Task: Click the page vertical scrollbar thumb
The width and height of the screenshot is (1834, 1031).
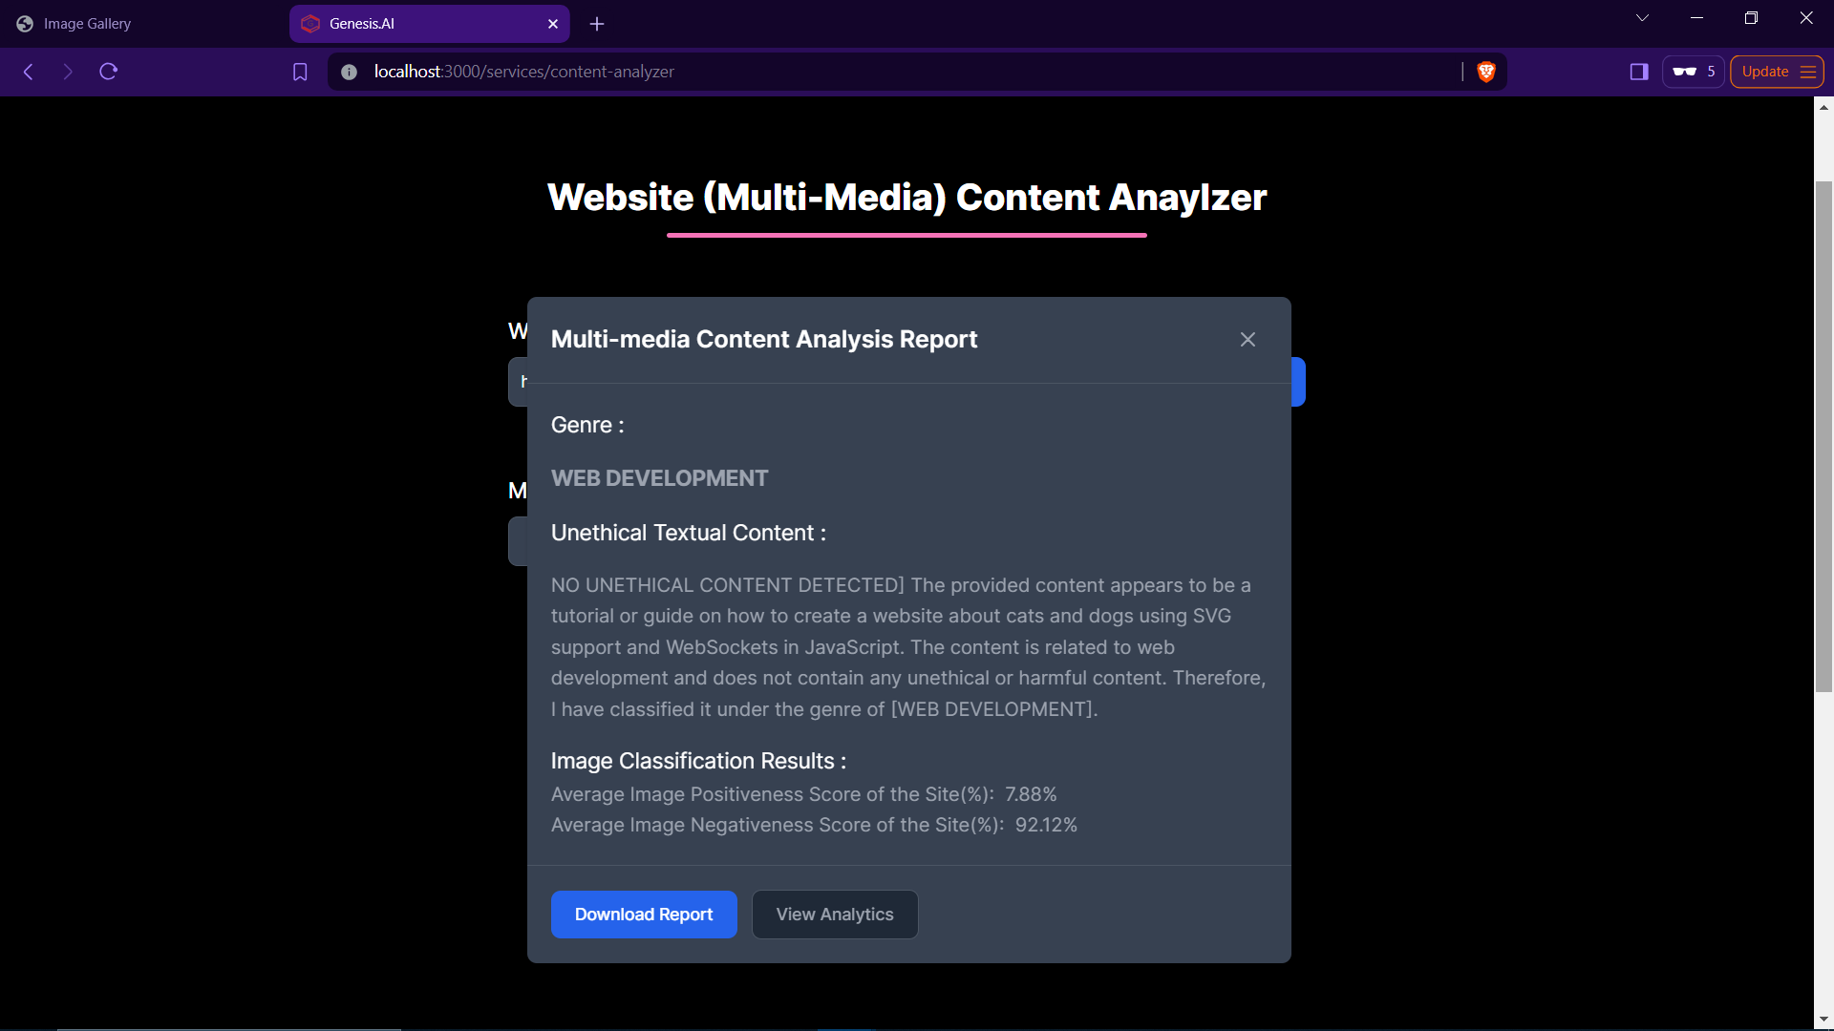Action: [1823, 434]
